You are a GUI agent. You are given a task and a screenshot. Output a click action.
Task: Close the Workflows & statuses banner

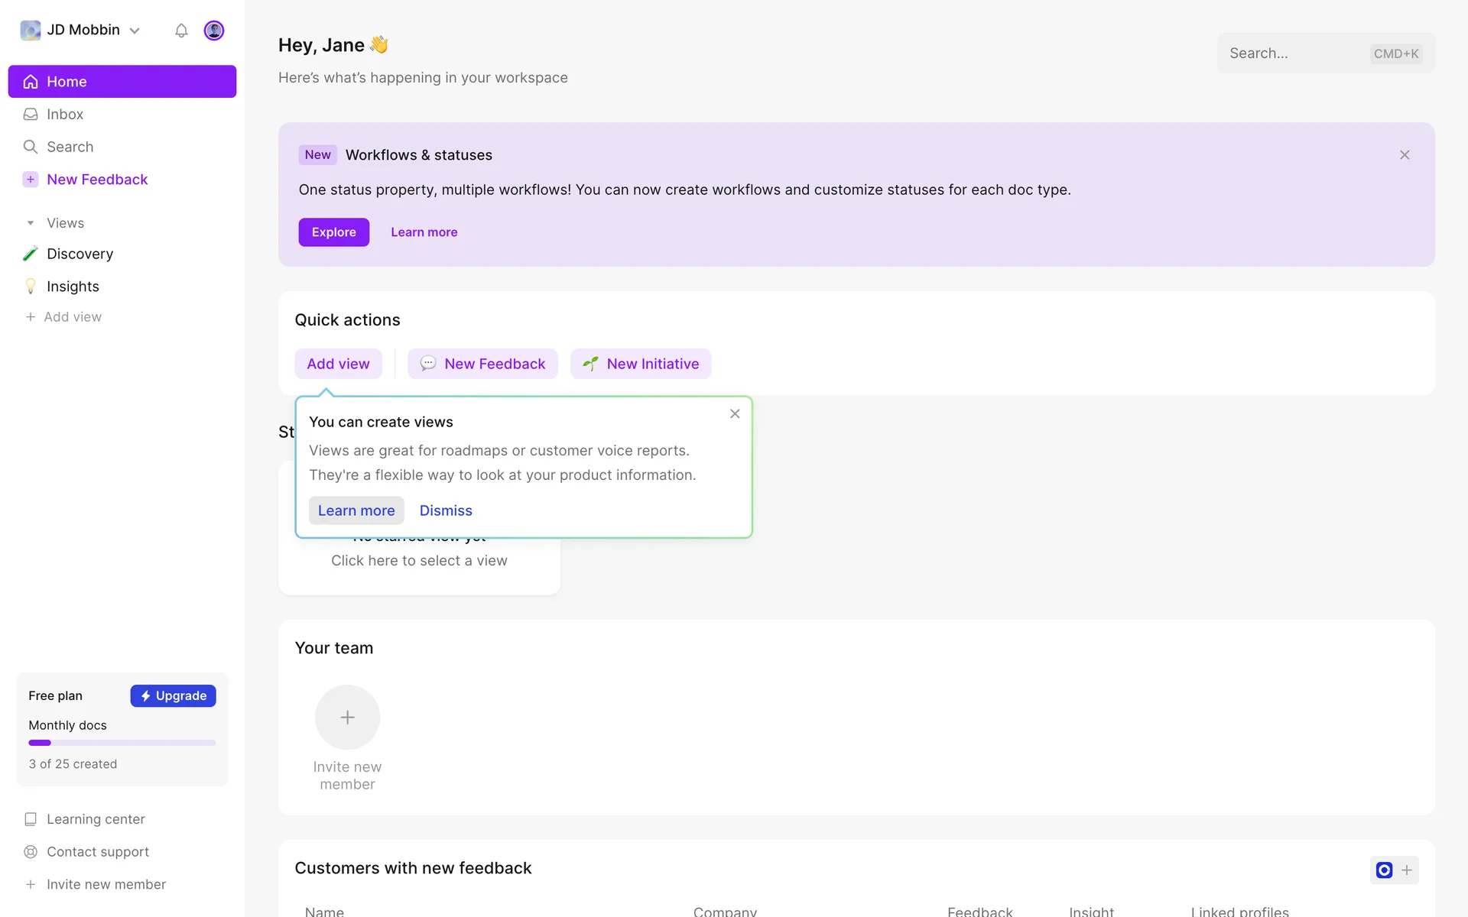1405,155
